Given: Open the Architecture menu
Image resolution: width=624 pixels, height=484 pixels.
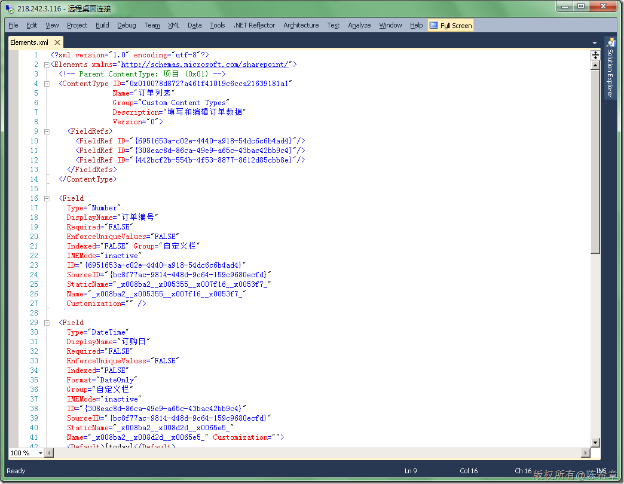Looking at the screenshot, I should click(301, 25).
